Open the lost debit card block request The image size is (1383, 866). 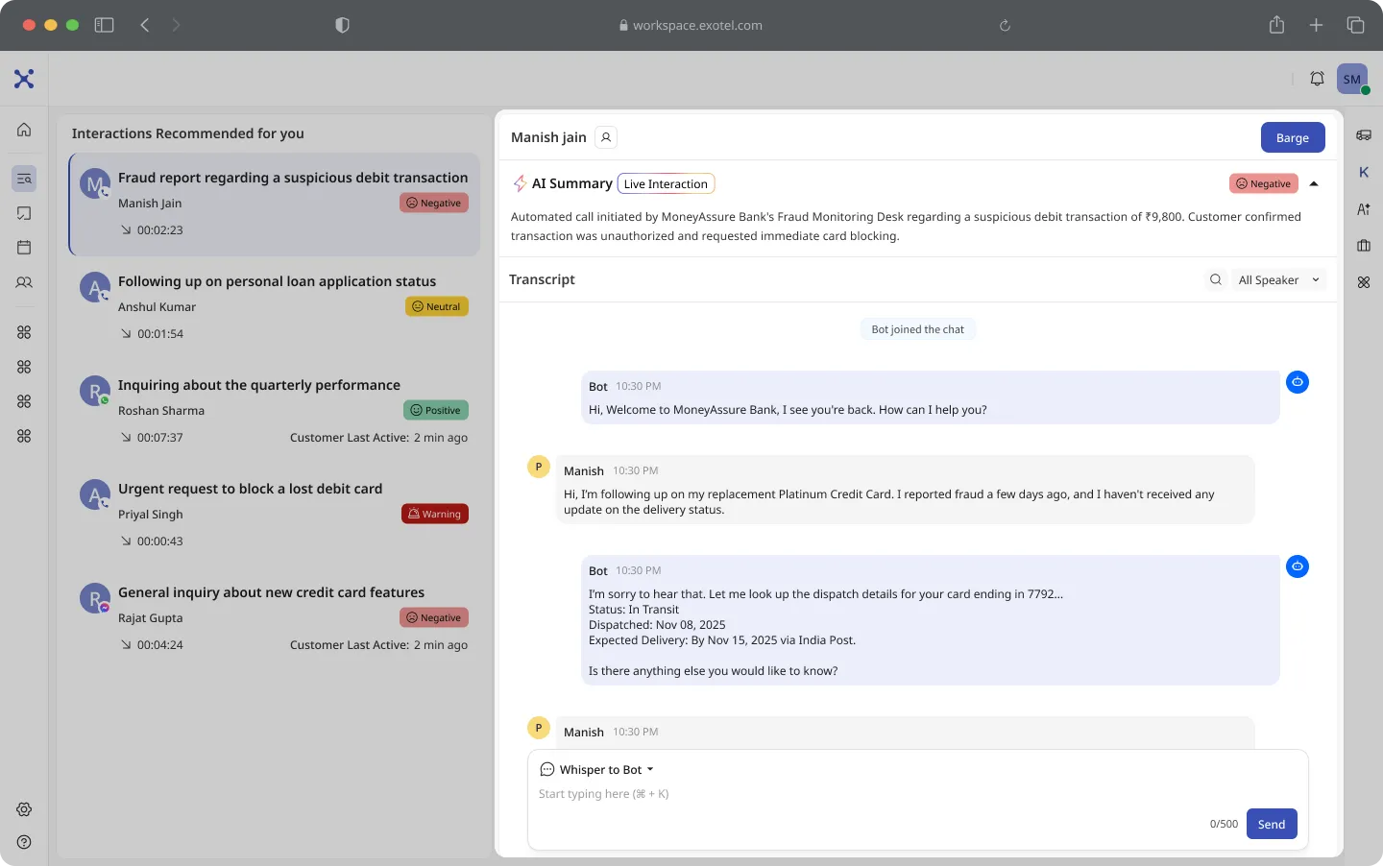275,515
